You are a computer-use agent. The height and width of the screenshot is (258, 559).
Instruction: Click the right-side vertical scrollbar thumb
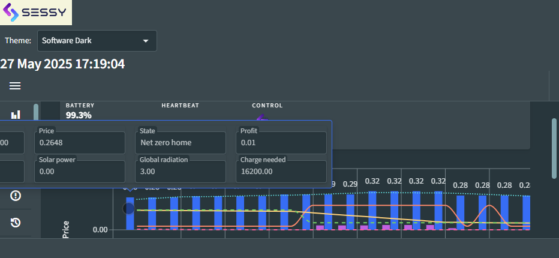coord(554,148)
